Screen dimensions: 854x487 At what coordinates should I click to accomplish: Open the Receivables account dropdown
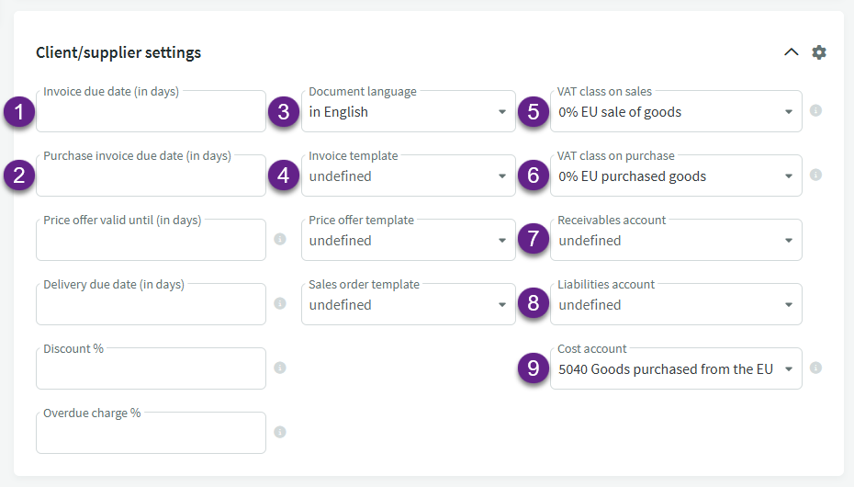tap(675, 241)
